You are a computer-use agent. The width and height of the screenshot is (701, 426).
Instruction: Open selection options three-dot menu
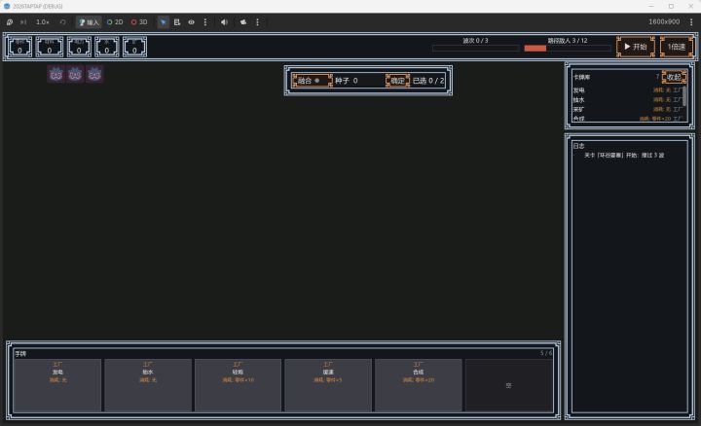point(205,21)
